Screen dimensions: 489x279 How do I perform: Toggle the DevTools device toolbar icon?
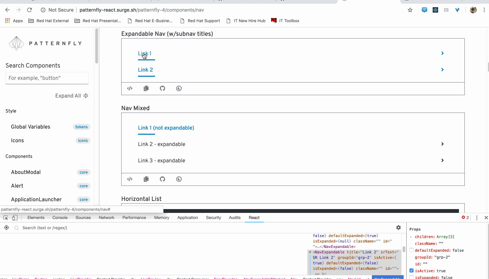15,218
